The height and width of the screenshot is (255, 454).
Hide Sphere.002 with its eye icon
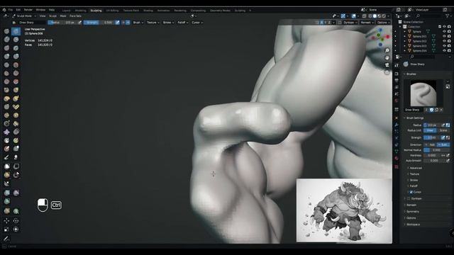[444, 41]
